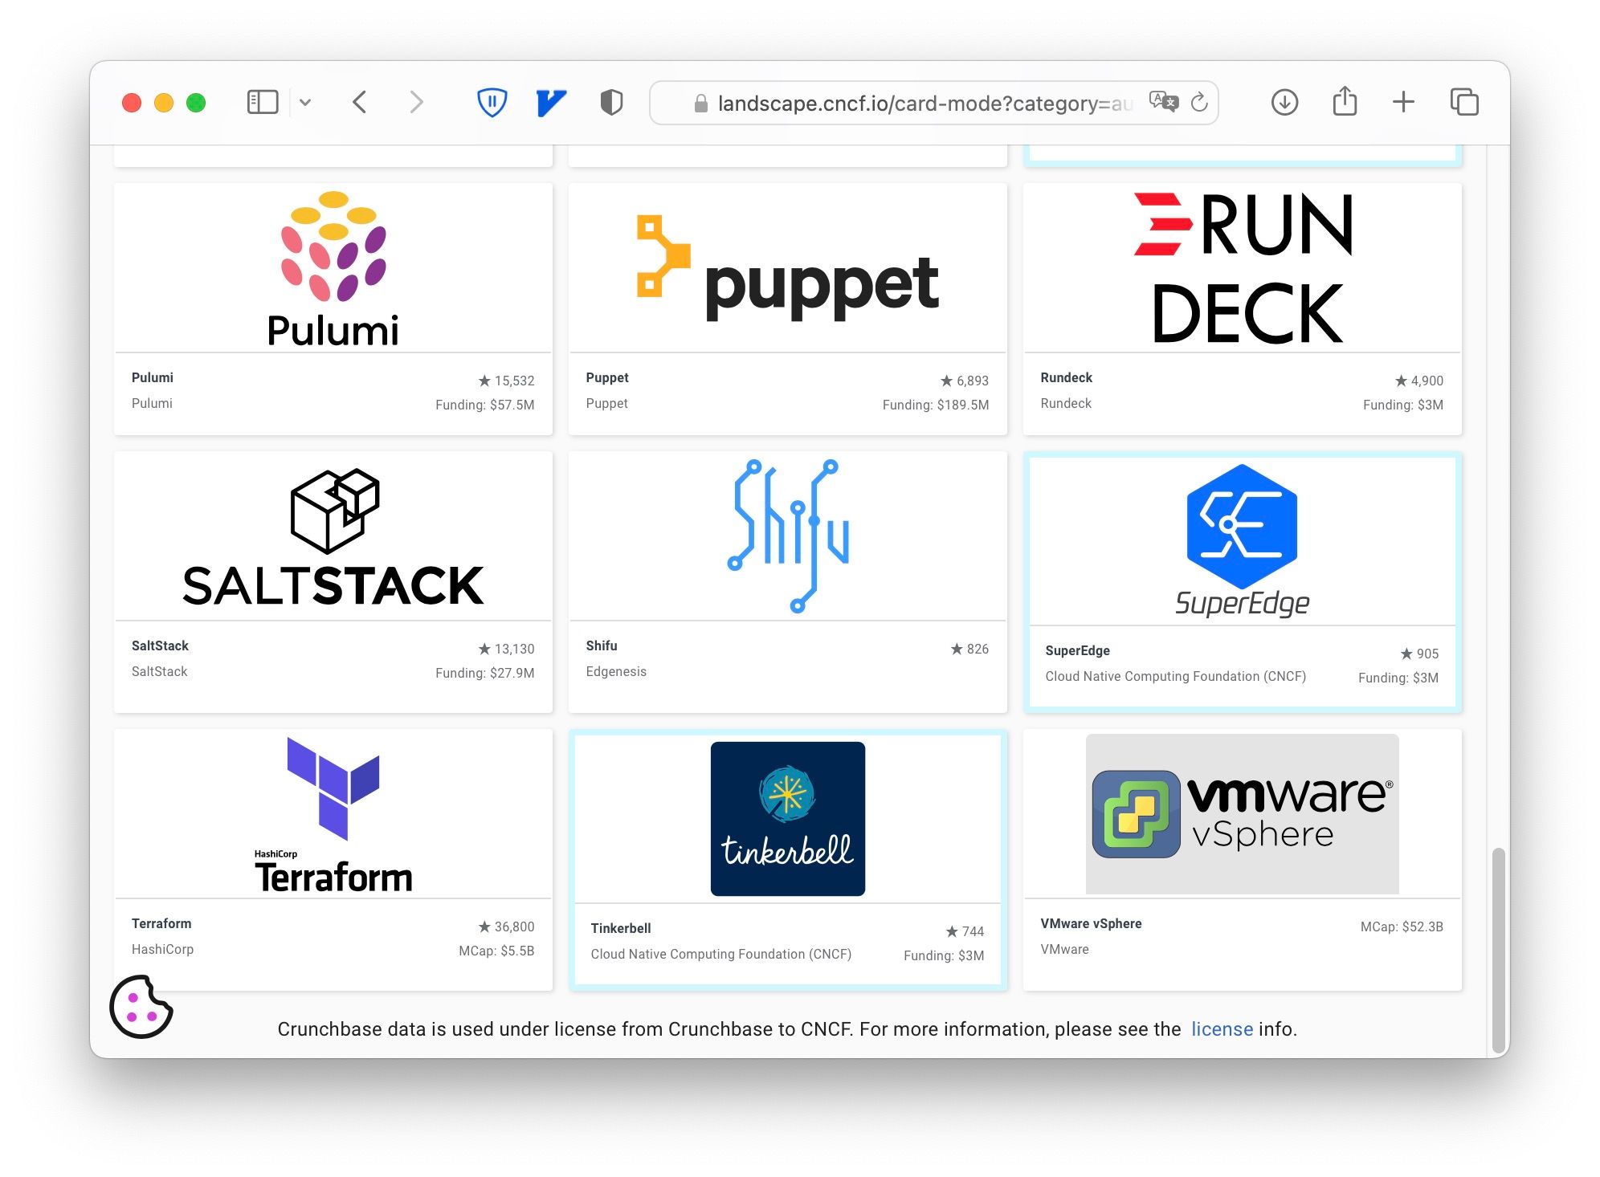1600x1177 pixels.
Task: Click the SuperEdge card title text
Action: (x=1078, y=650)
